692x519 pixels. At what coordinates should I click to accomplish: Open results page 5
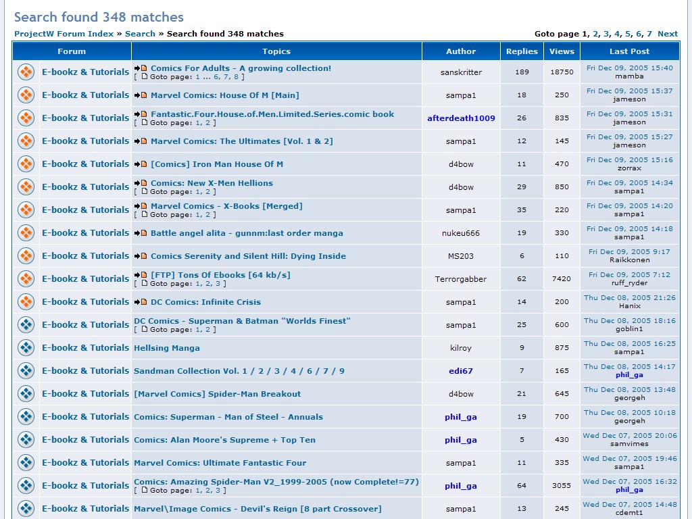pos(628,34)
